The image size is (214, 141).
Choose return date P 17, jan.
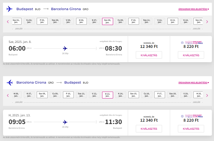click(160, 95)
